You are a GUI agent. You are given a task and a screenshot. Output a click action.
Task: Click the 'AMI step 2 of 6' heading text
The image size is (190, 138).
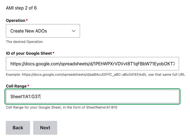coord(21,8)
